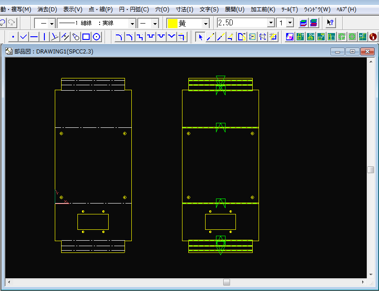Click the first yellow-blue line extend tool

click(211, 37)
